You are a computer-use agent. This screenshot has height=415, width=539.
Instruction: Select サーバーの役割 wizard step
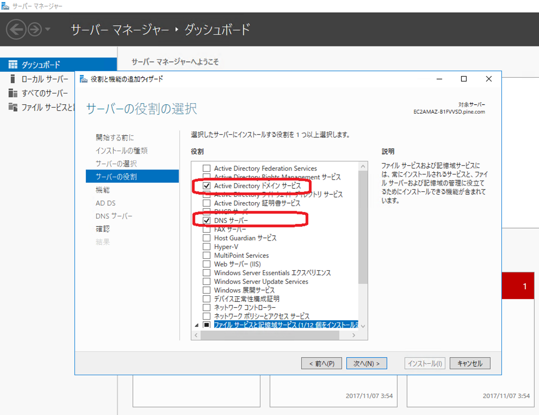click(132, 176)
